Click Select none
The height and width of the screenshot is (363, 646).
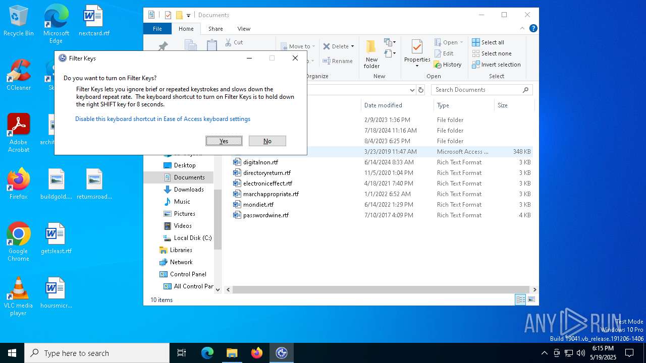[x=492, y=53]
